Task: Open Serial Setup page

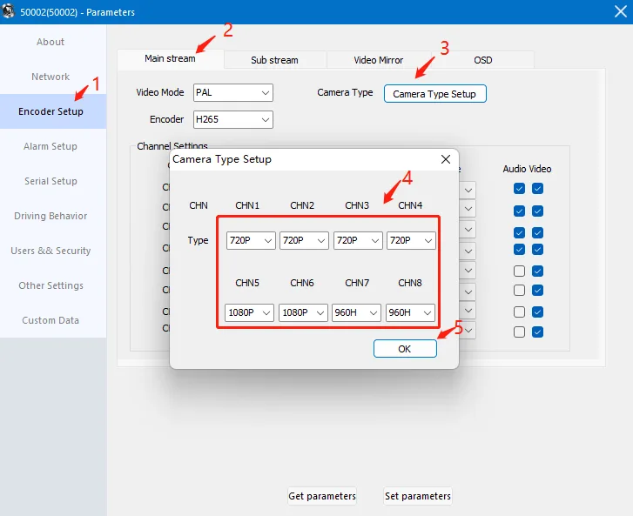Action: [51, 181]
